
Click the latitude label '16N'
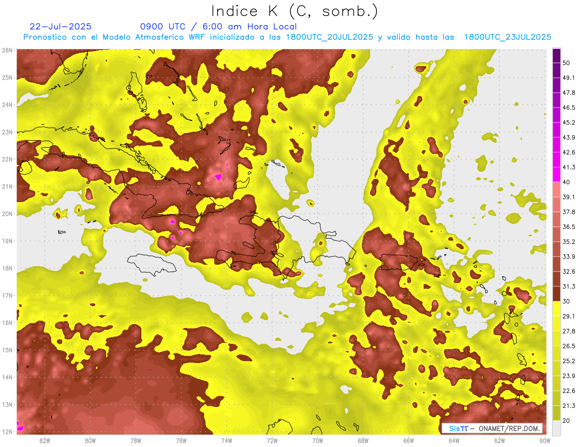7,323
